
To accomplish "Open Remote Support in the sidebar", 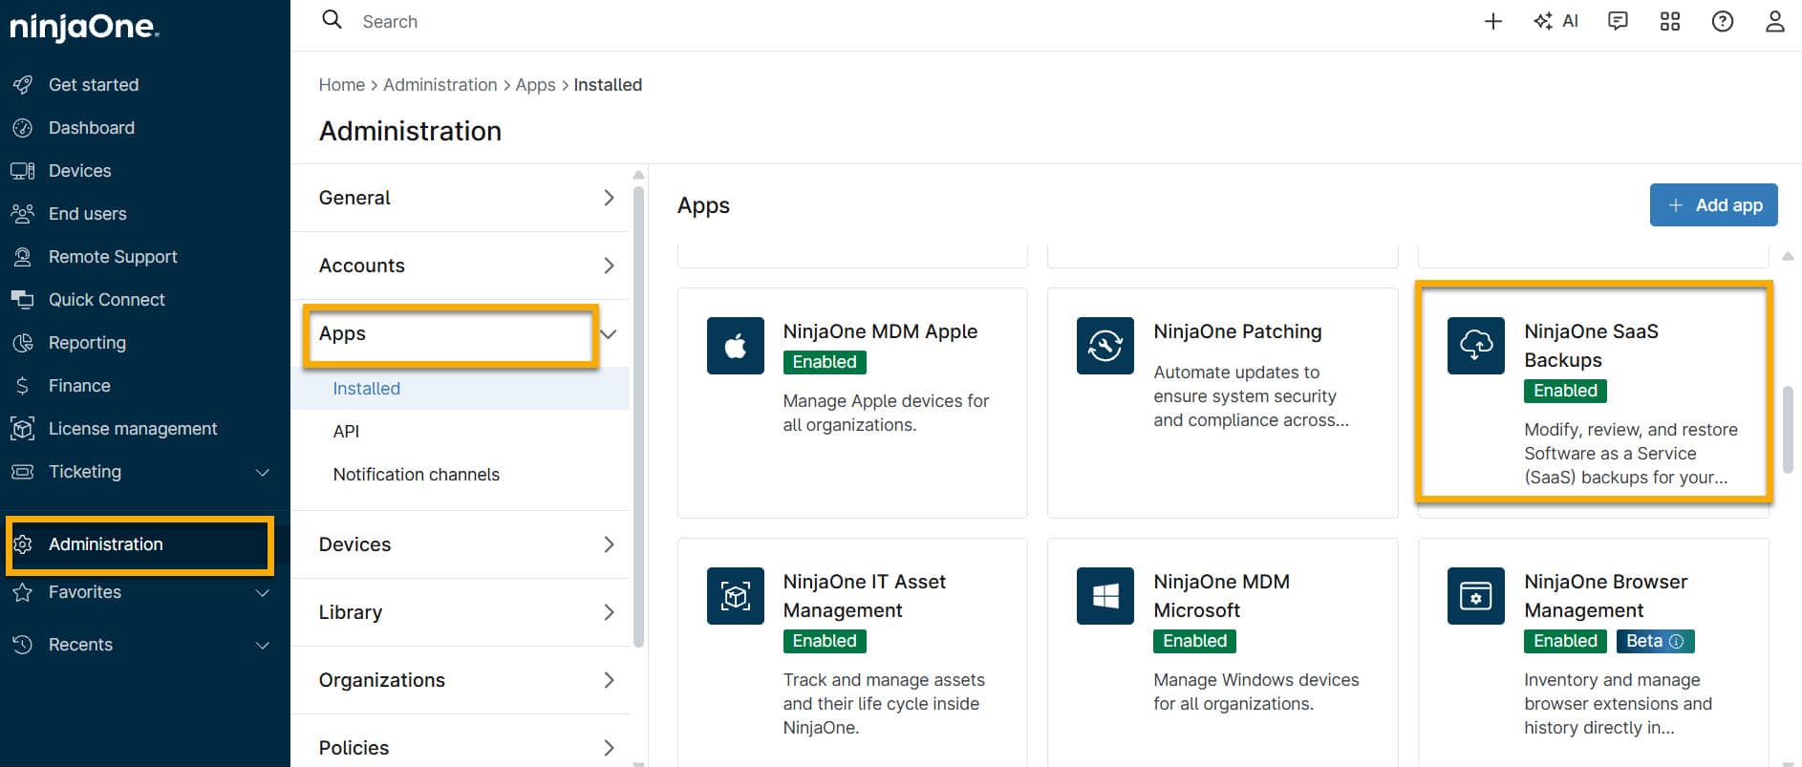I will point(113,257).
